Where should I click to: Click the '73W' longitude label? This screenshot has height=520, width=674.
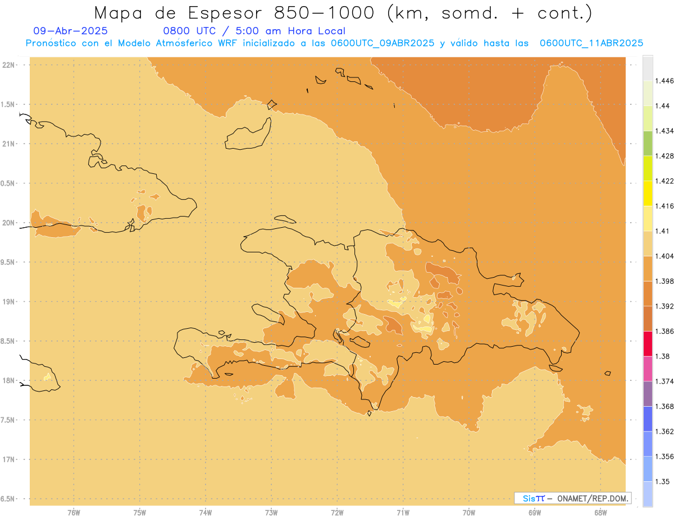tap(271, 513)
